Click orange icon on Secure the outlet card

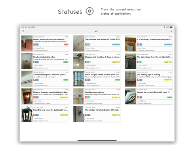tap(138, 97)
